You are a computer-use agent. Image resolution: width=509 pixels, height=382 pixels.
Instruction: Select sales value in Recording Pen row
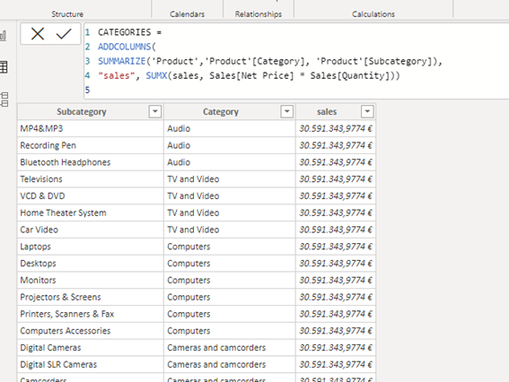(x=336, y=145)
